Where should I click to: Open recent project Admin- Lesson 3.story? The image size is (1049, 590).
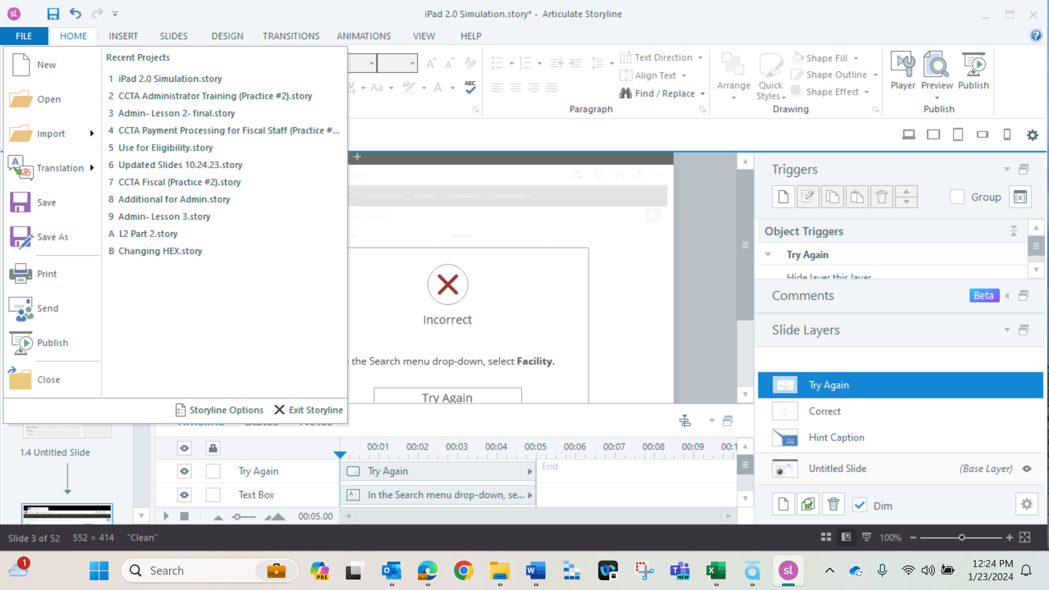point(164,216)
